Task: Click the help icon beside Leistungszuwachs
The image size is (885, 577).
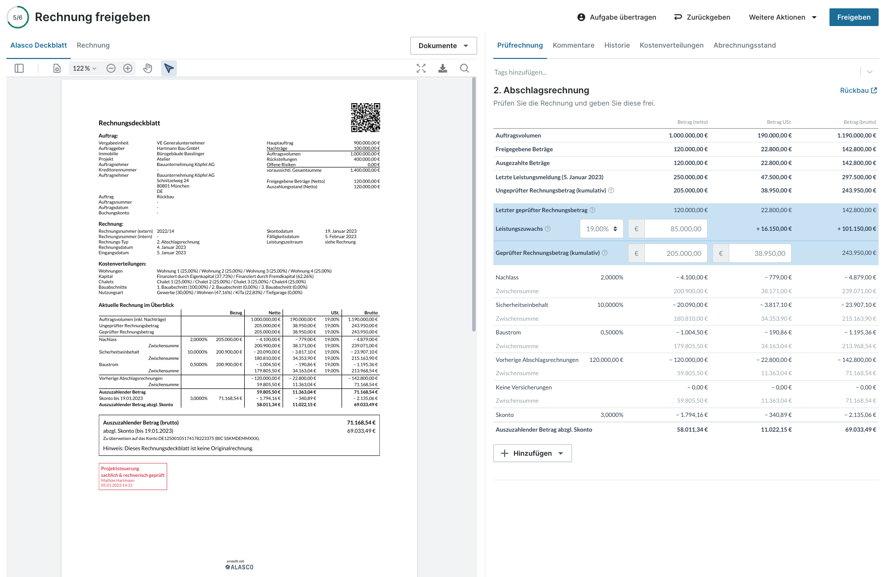Action: coord(548,229)
